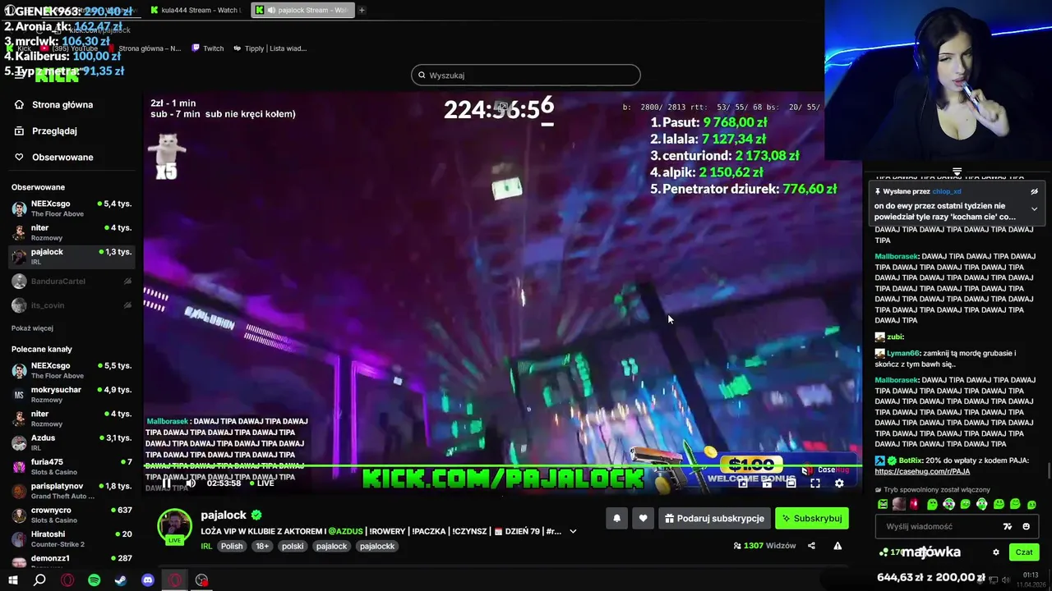The image size is (1052, 591).
Task: Open offline channel BanduraCartel
Action: pyautogui.click(x=72, y=282)
